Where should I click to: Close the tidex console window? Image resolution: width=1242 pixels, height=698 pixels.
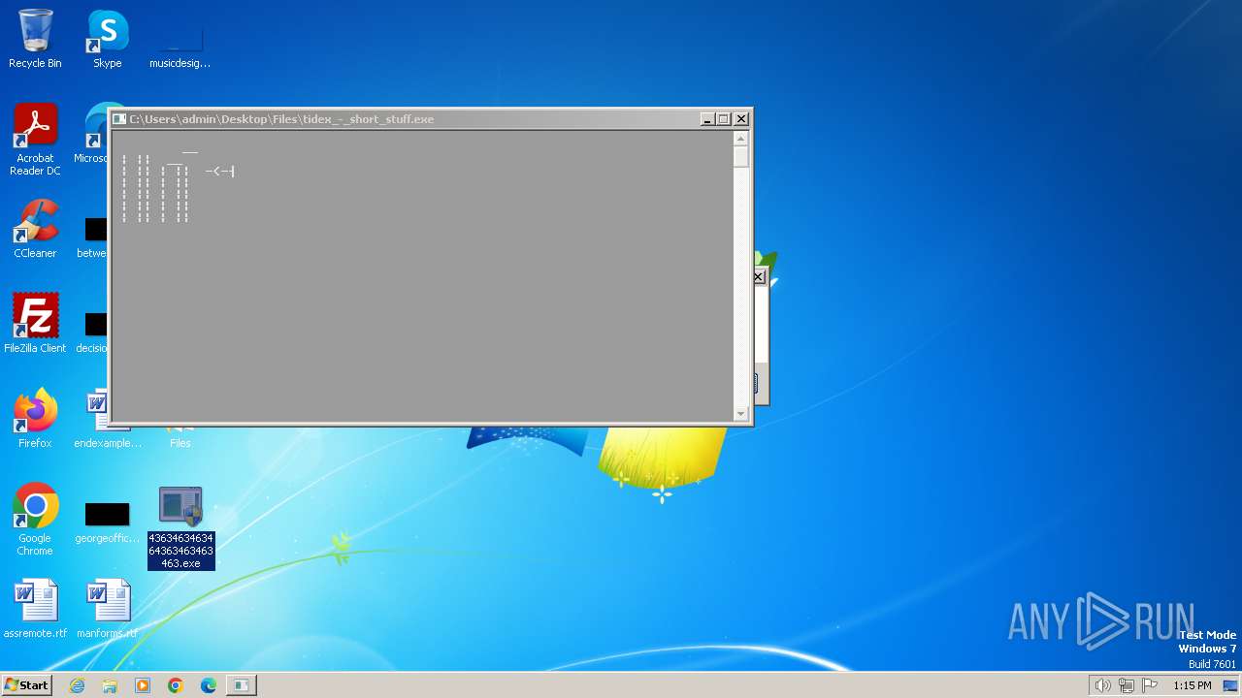click(x=741, y=119)
